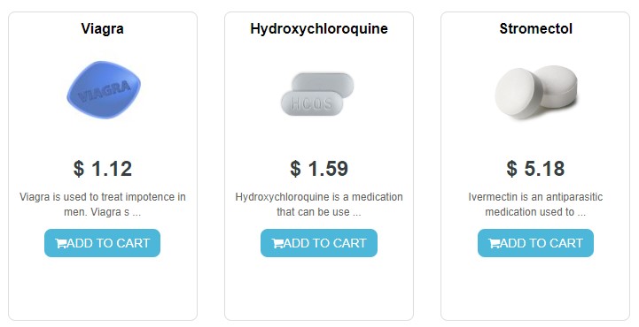Select the pill embossed with HCQS

coord(312,103)
